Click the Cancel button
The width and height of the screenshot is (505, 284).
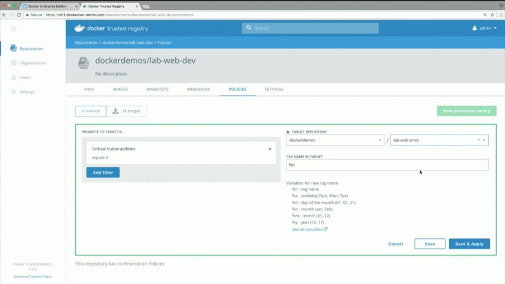pyautogui.click(x=396, y=244)
